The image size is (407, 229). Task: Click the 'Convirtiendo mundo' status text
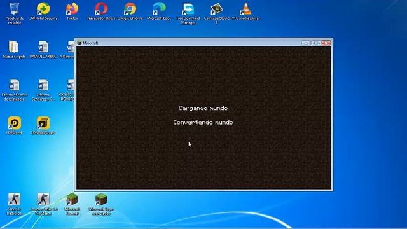[203, 122]
